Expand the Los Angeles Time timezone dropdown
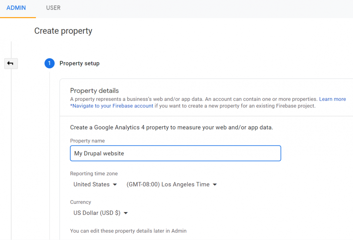This screenshot has width=353, height=240. pos(172,184)
